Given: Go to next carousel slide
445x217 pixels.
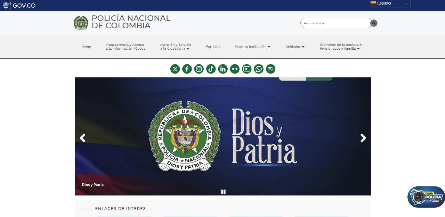Looking at the screenshot, I should [363, 138].
